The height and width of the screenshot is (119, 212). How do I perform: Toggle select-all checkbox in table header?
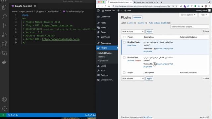[x=124, y=37]
